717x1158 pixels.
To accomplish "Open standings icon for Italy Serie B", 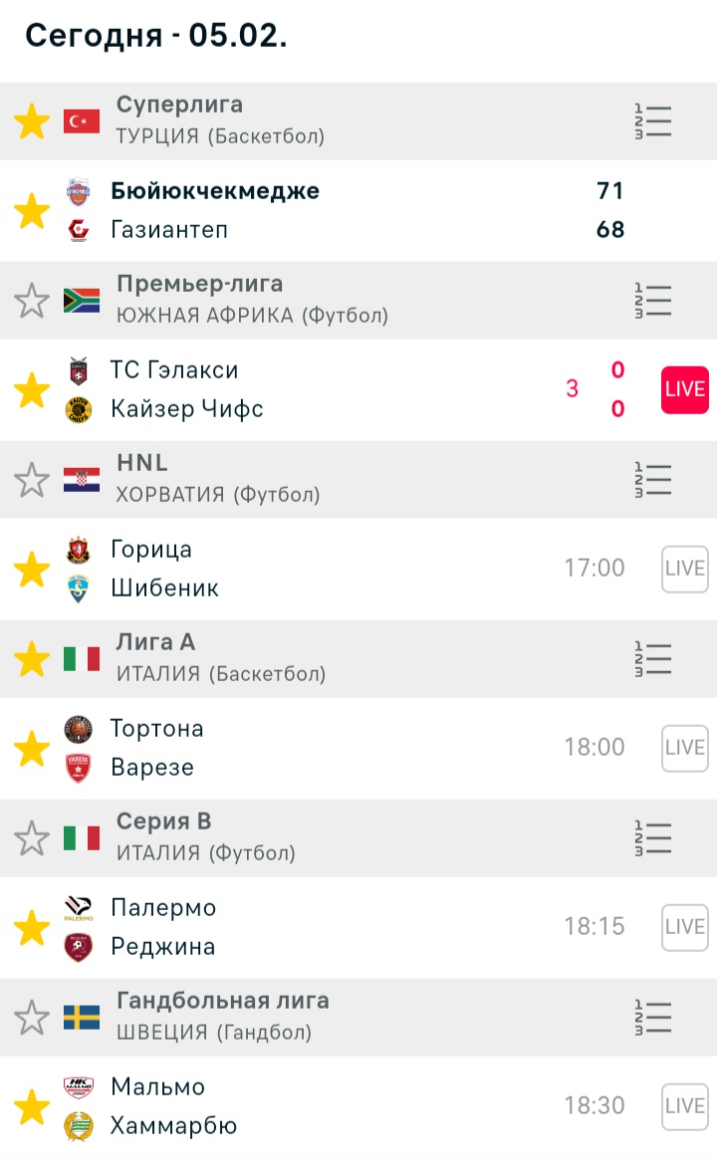I will tap(653, 838).
